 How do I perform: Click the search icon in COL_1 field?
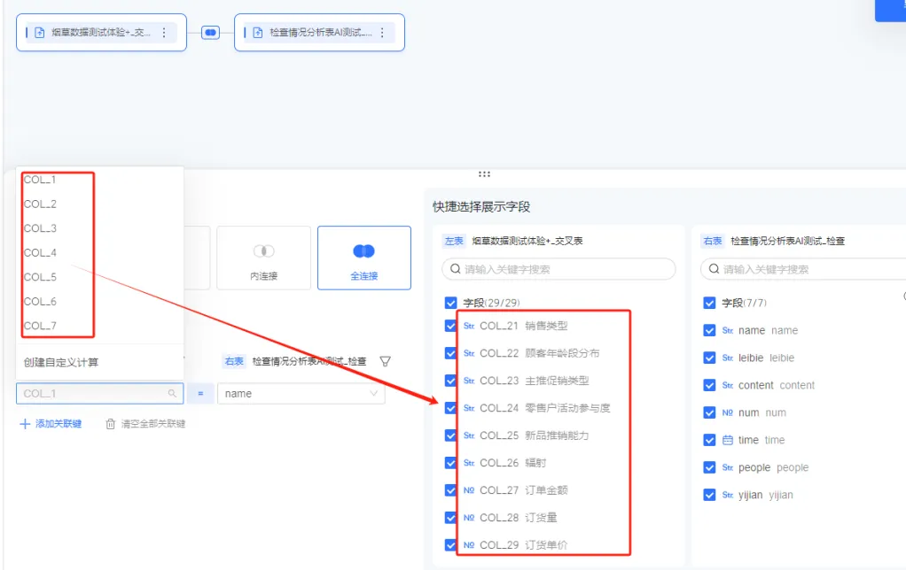(x=172, y=394)
